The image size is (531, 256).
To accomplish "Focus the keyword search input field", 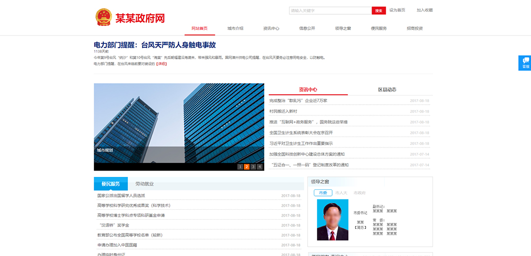I will 330,10.
